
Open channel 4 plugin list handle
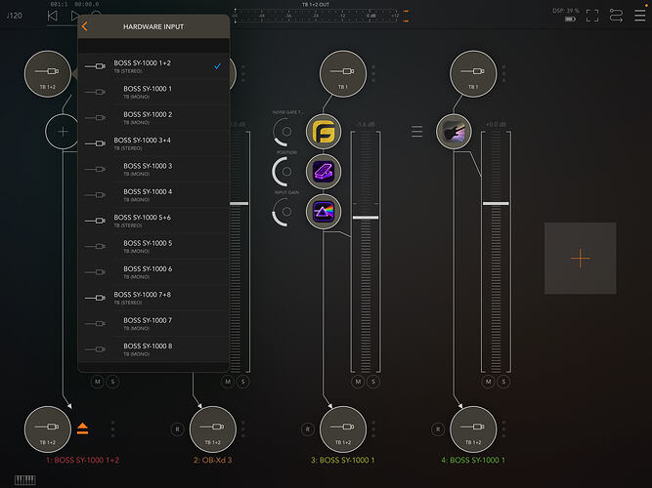pyautogui.click(x=416, y=131)
